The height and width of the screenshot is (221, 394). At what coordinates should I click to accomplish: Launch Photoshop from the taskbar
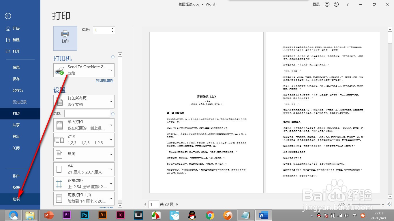point(85,215)
